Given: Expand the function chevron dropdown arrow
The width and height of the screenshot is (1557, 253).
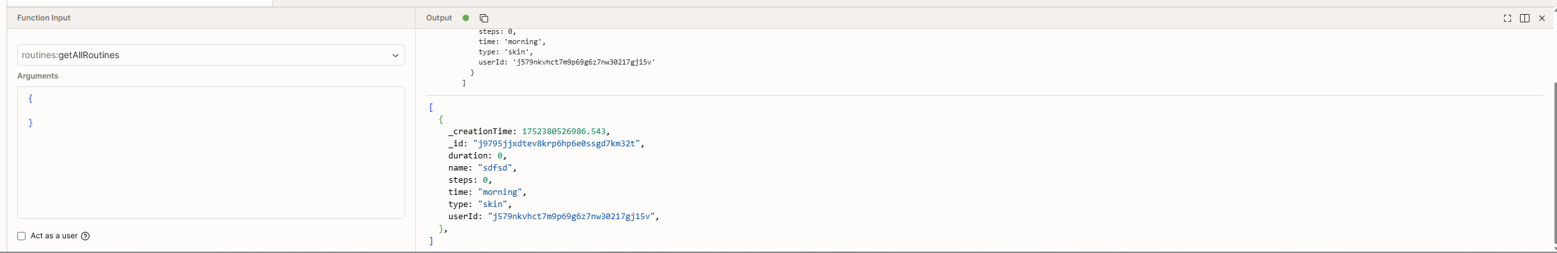Looking at the screenshot, I should (x=395, y=56).
